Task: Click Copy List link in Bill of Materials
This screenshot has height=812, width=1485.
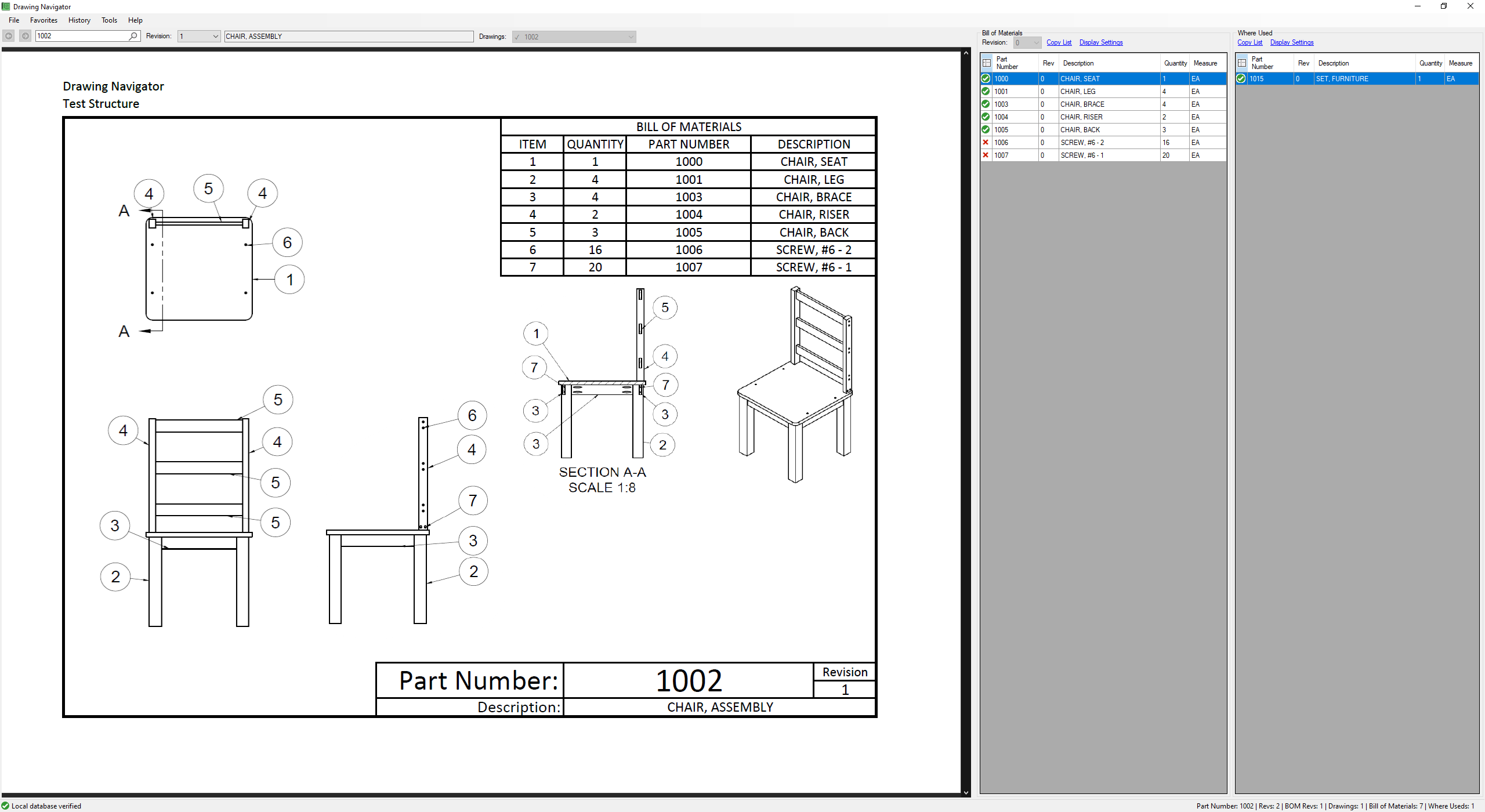Action: (x=1059, y=42)
